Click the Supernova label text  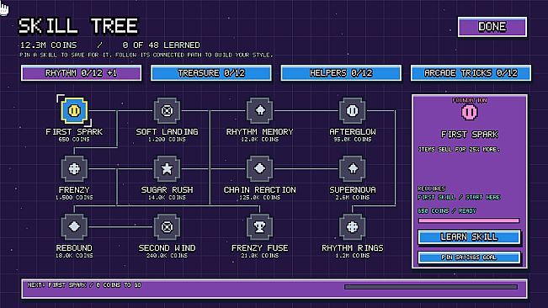[352, 190]
